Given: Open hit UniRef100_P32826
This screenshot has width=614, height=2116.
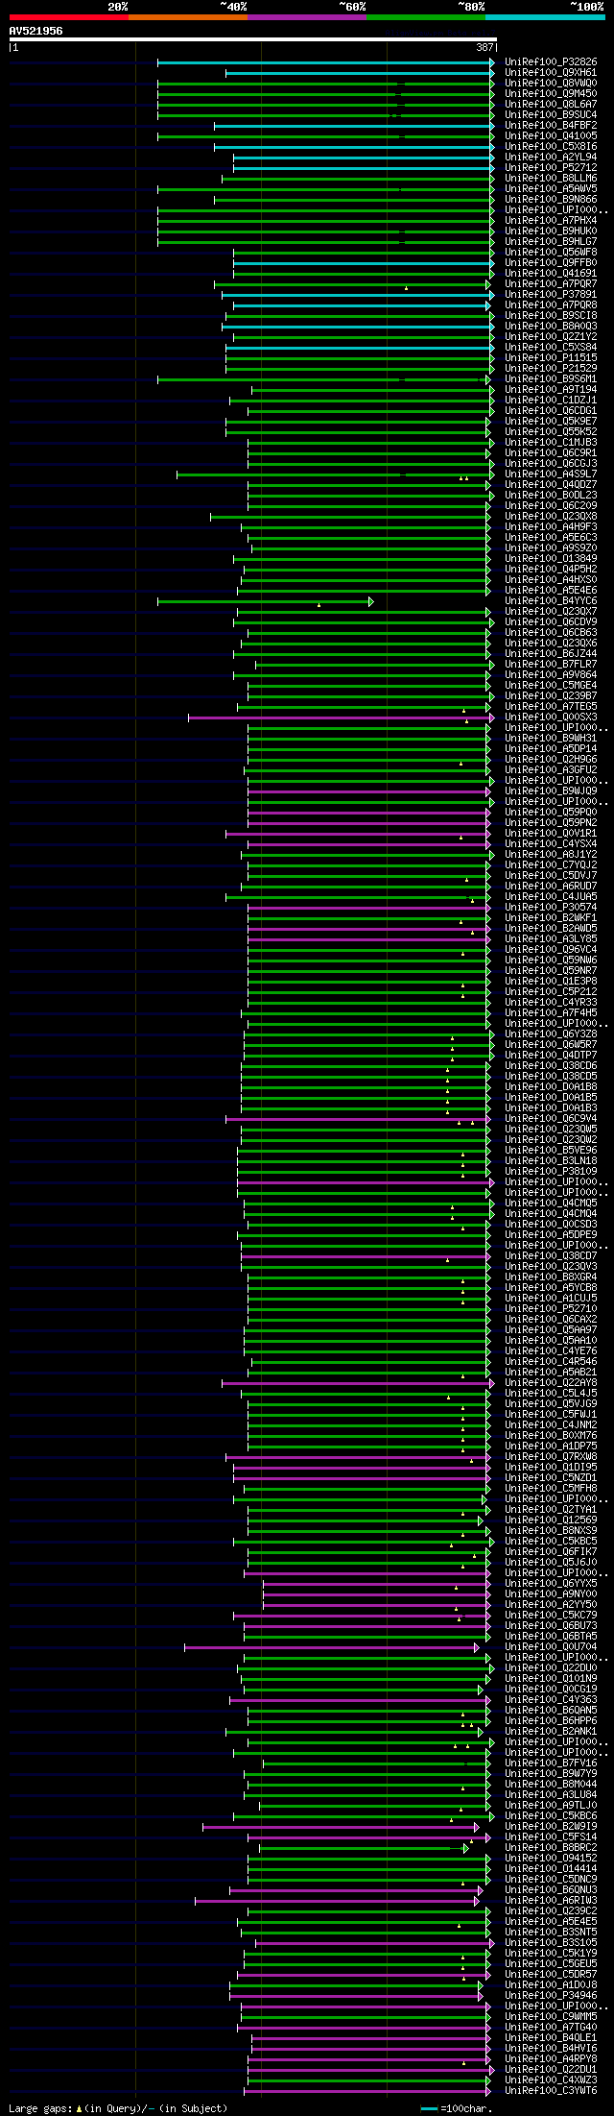Looking at the screenshot, I should tap(551, 62).
